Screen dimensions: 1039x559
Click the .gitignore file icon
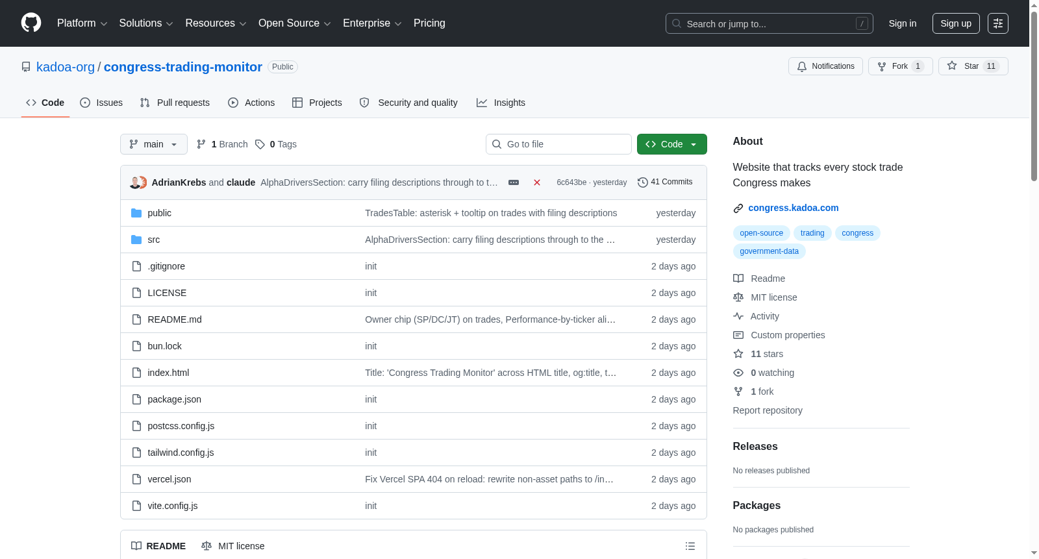click(x=136, y=266)
